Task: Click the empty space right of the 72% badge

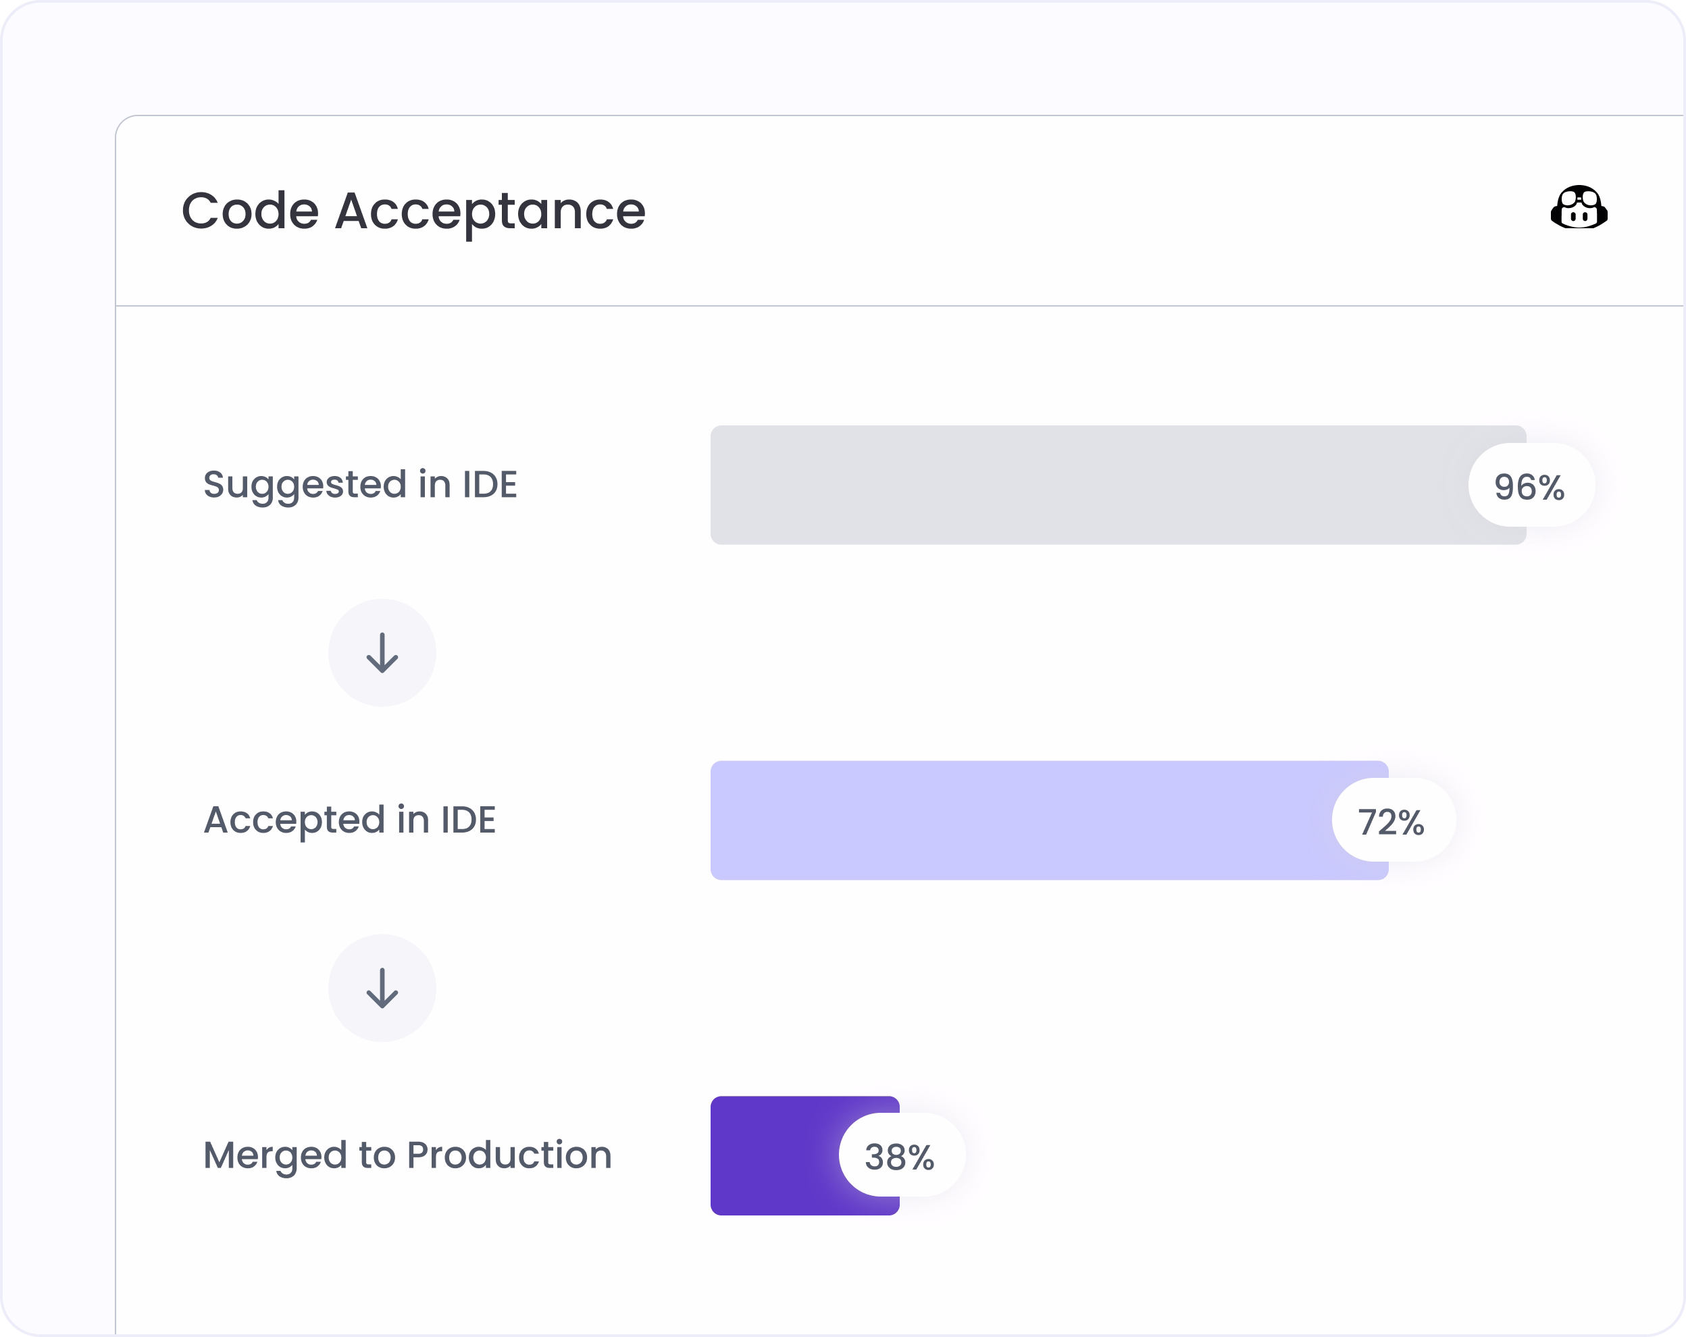Action: [x=1564, y=820]
